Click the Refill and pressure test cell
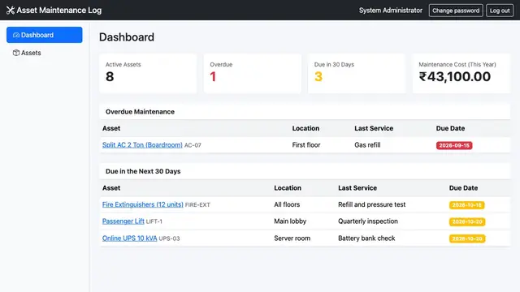This screenshot has width=520, height=292. (372, 204)
